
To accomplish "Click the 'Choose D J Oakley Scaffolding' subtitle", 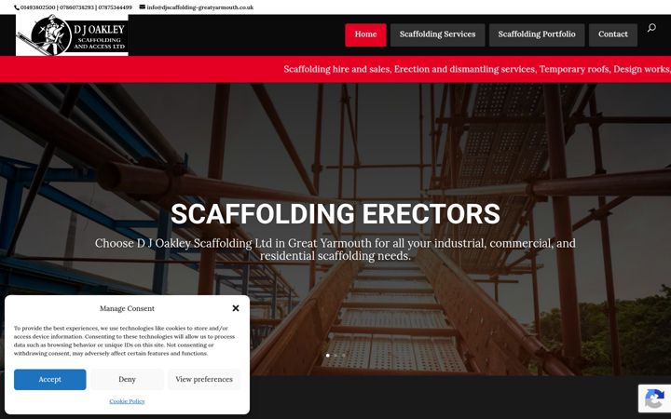I will click(x=335, y=250).
